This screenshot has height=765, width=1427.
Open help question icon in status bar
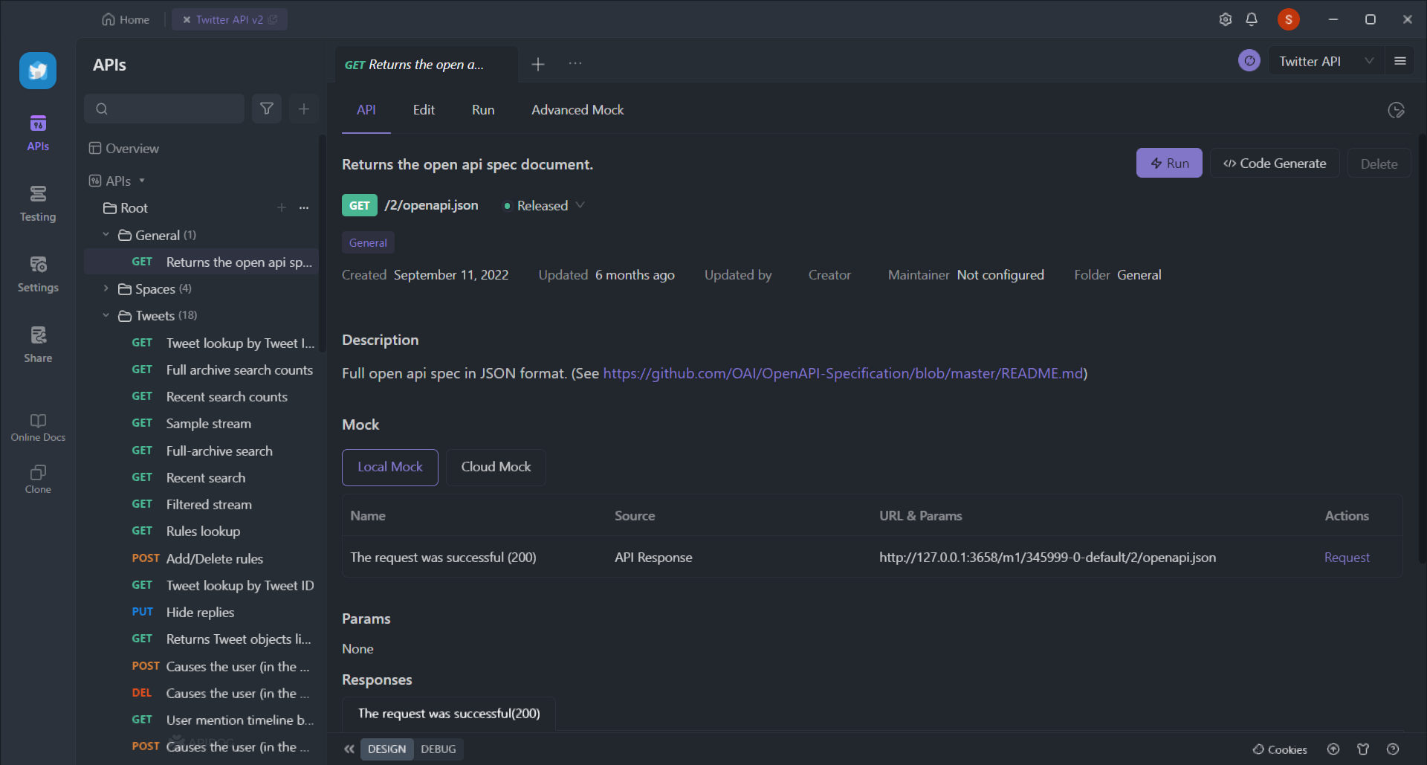tap(1394, 749)
